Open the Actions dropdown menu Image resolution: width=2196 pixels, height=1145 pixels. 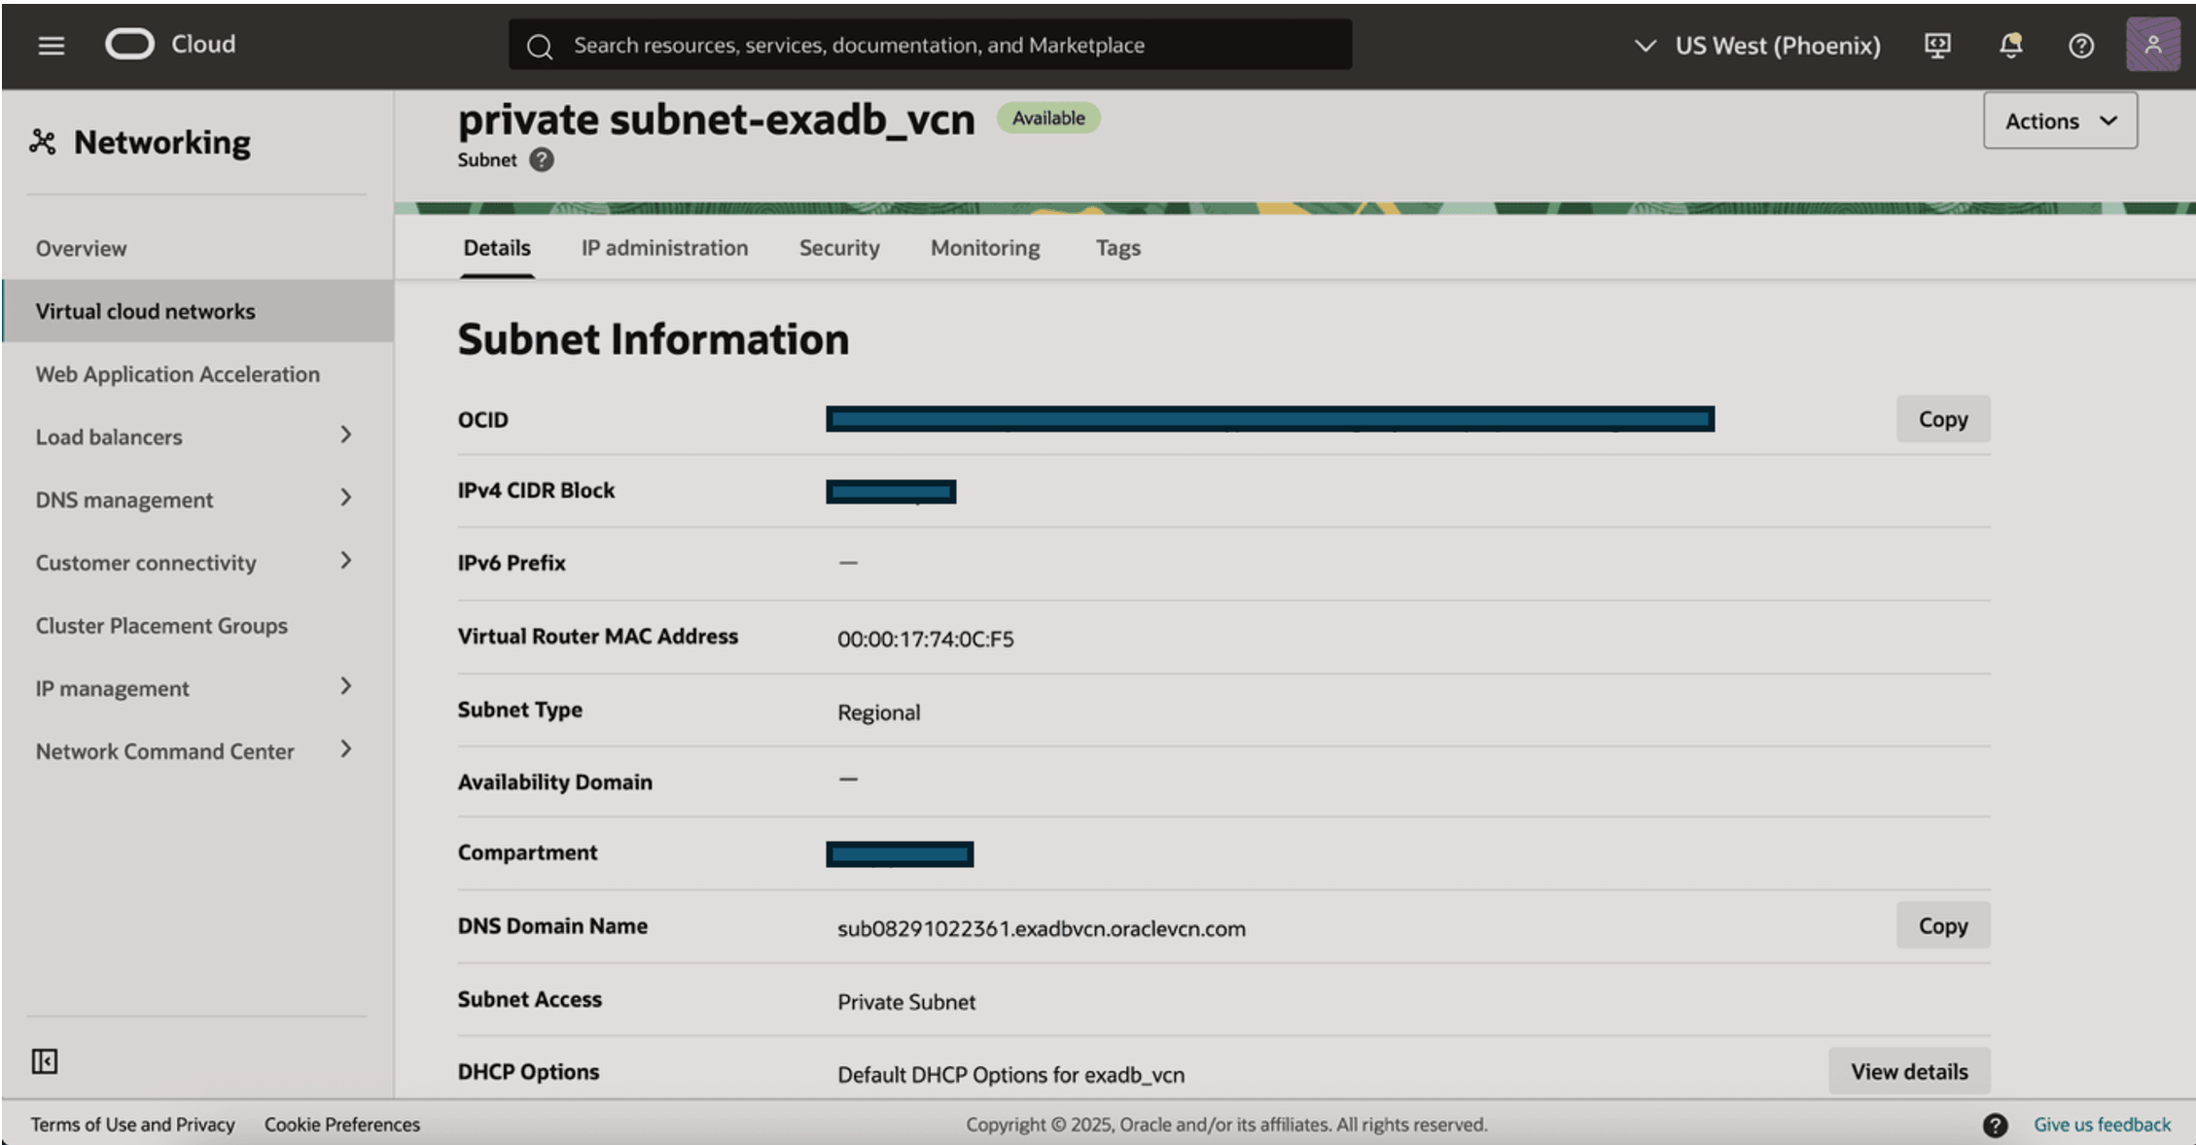2060,121
